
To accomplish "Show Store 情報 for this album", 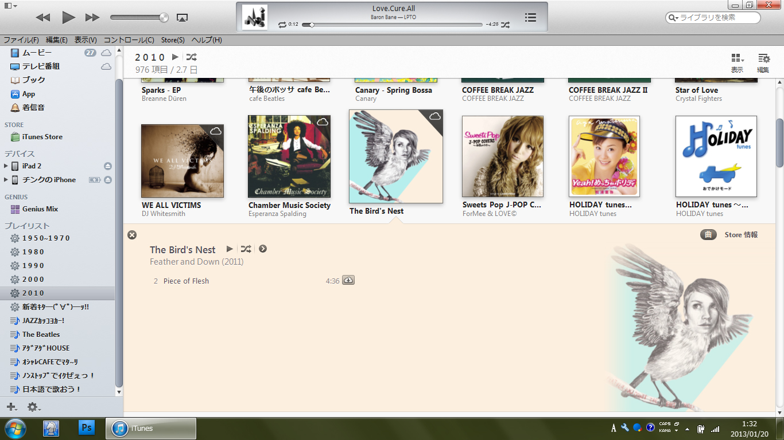I will click(741, 235).
